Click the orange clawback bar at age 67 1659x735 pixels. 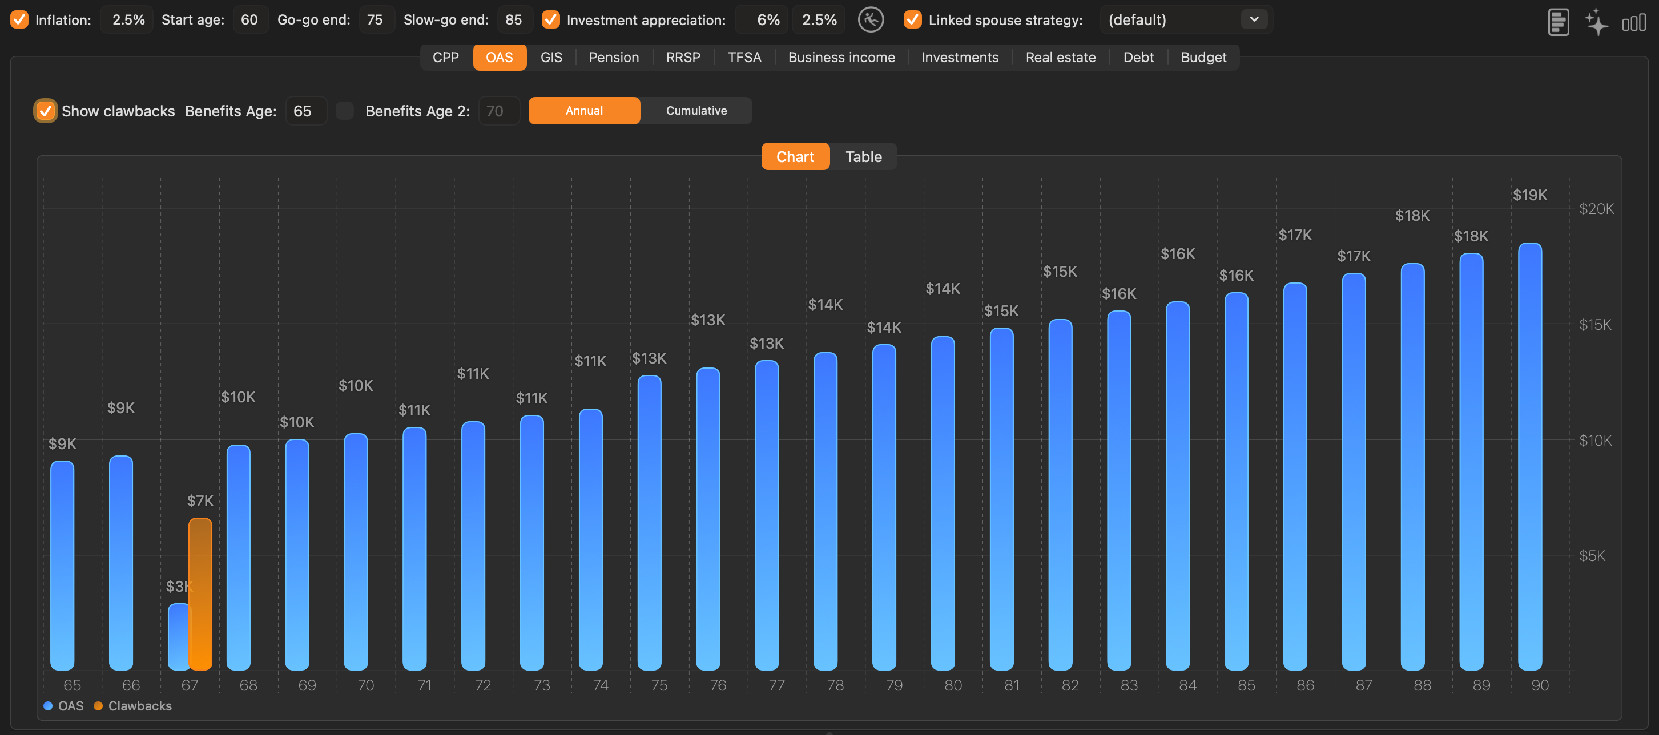coord(200,594)
